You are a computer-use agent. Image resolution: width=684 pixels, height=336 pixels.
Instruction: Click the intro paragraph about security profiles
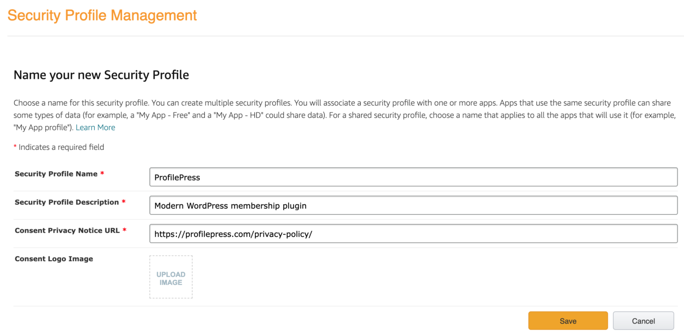(344, 115)
